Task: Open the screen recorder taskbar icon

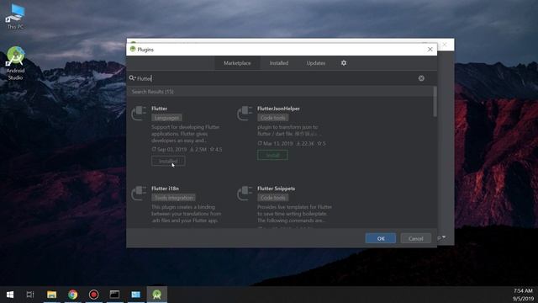Action: click(93, 295)
